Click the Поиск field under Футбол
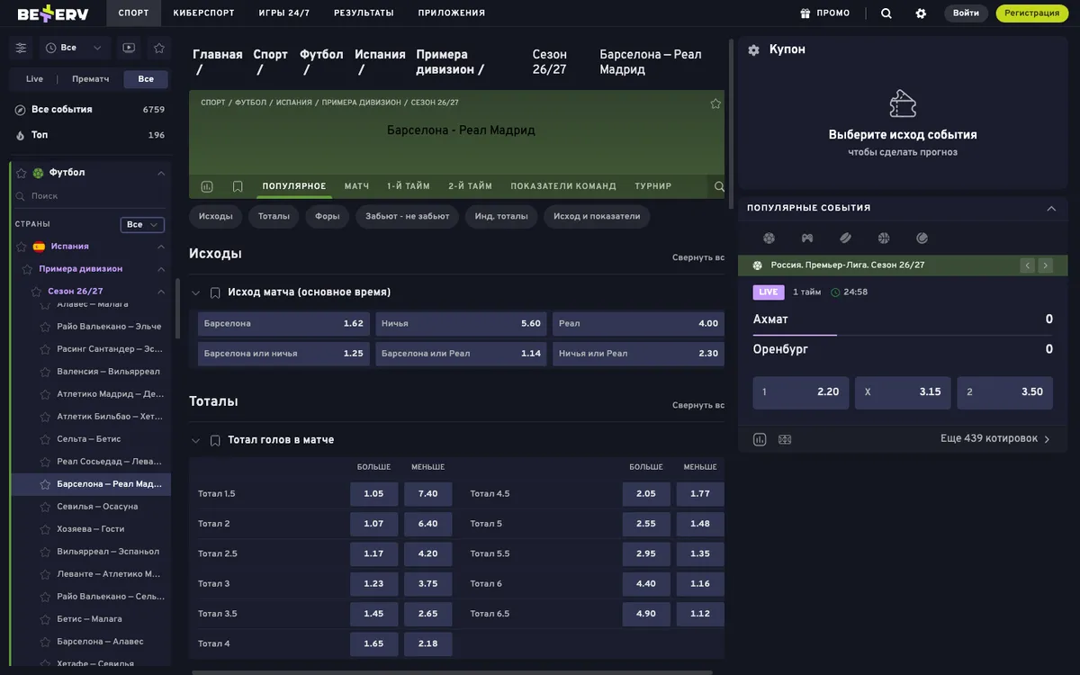This screenshot has height=675, width=1080. (90, 196)
